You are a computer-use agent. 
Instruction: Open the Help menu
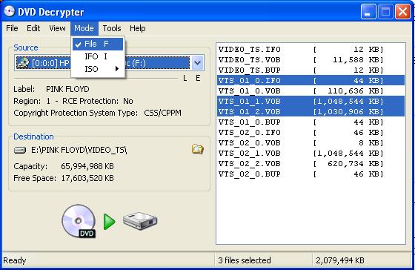coord(137,28)
